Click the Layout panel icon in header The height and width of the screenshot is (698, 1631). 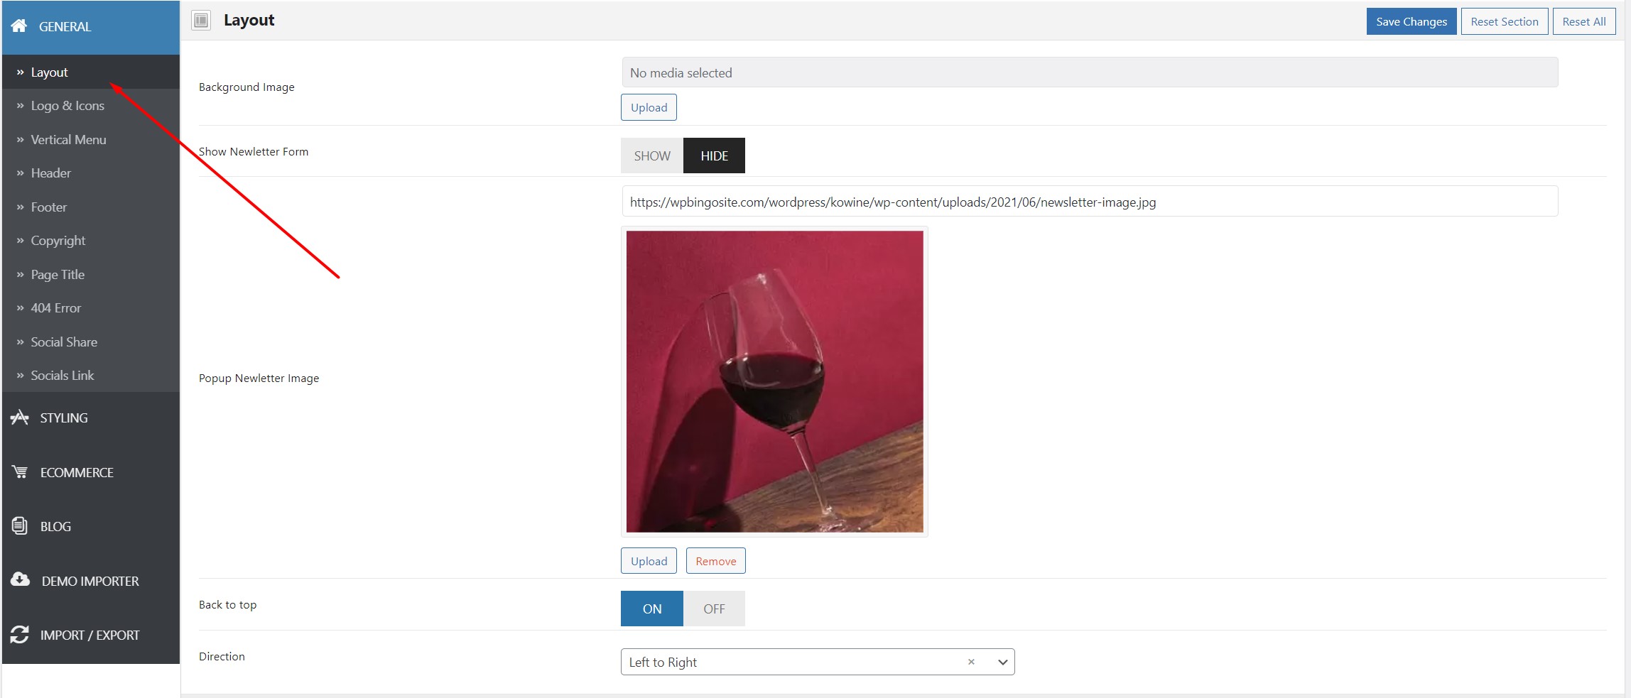202,21
